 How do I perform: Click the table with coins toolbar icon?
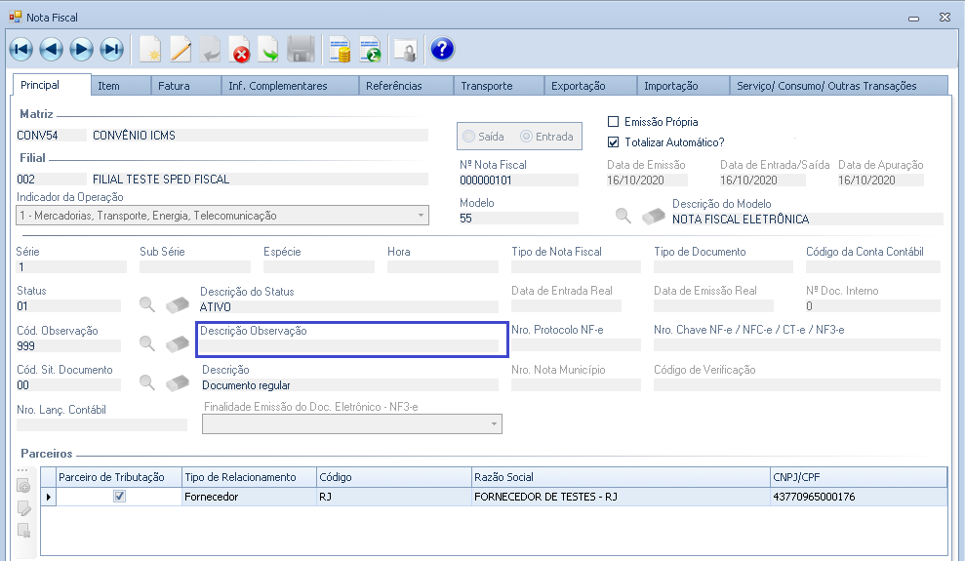340,49
